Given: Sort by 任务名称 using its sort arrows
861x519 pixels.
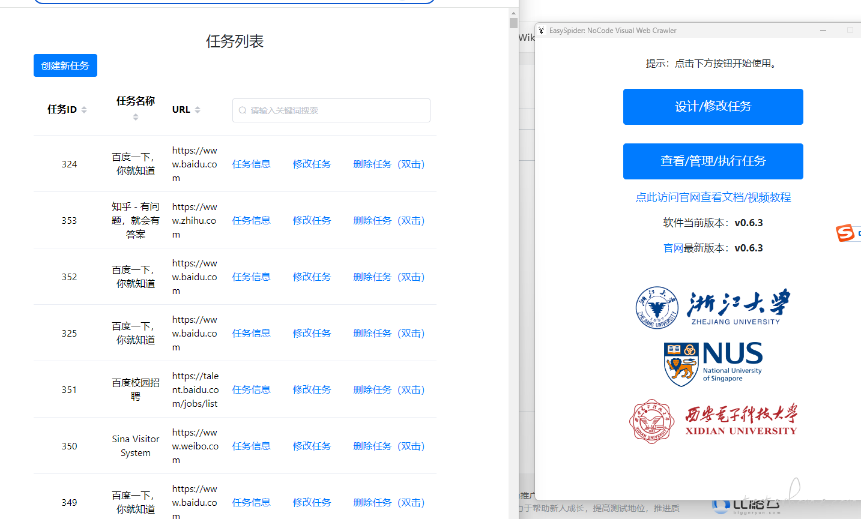Looking at the screenshot, I should (x=136, y=117).
